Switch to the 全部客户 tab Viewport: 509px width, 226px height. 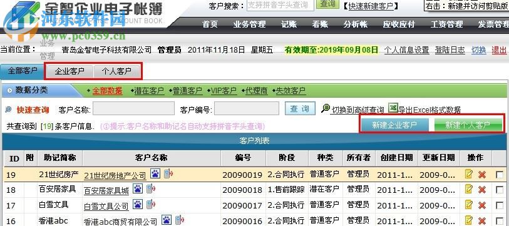(23, 71)
